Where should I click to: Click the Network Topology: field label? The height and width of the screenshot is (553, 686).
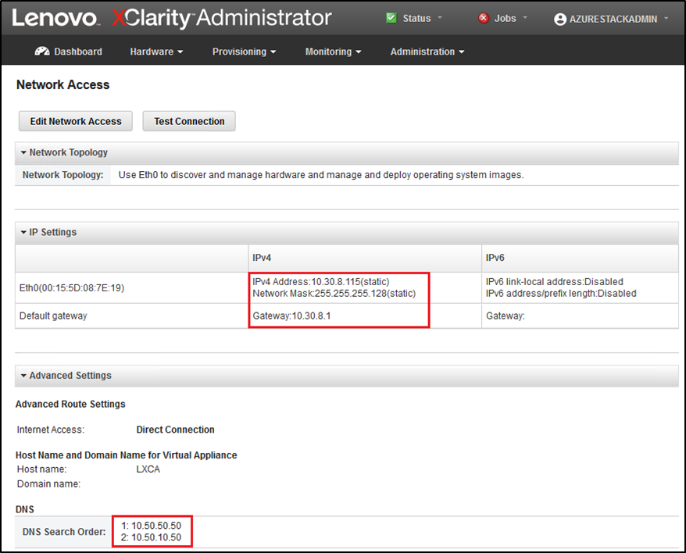(63, 175)
